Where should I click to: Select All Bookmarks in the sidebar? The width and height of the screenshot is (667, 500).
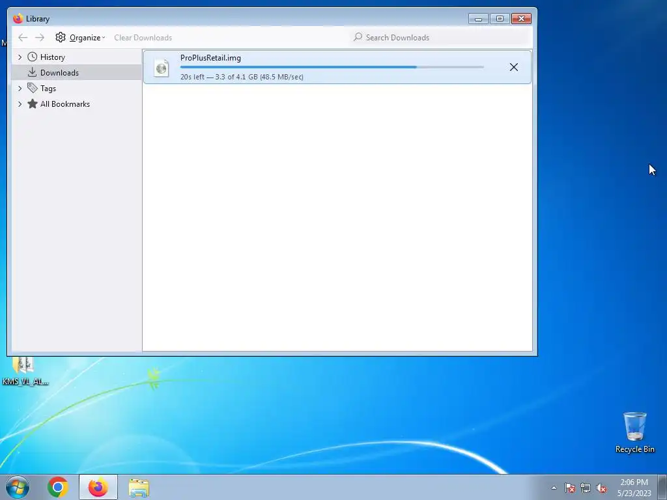pos(65,104)
